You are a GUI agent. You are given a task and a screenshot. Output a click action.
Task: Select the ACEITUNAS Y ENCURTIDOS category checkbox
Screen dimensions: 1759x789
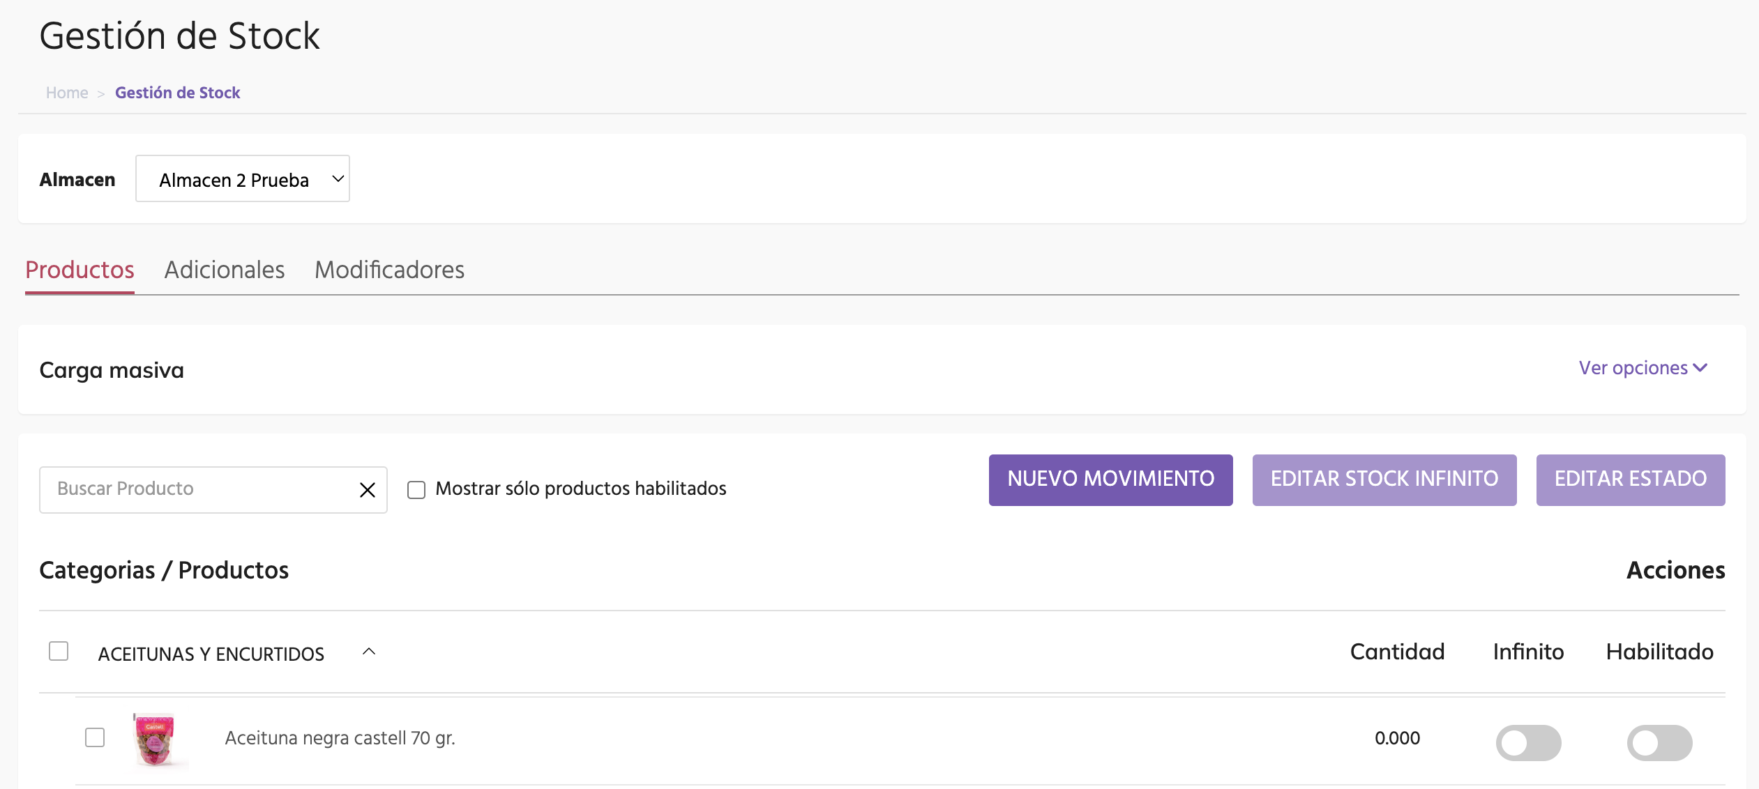click(59, 651)
